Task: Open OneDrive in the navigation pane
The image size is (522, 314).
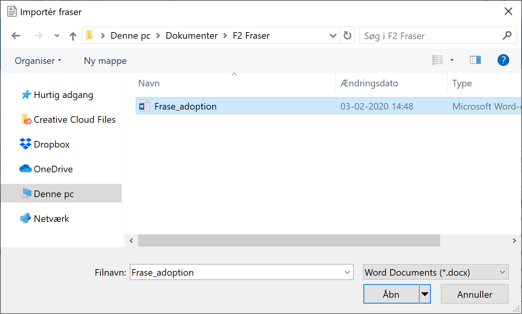Action: (53, 169)
